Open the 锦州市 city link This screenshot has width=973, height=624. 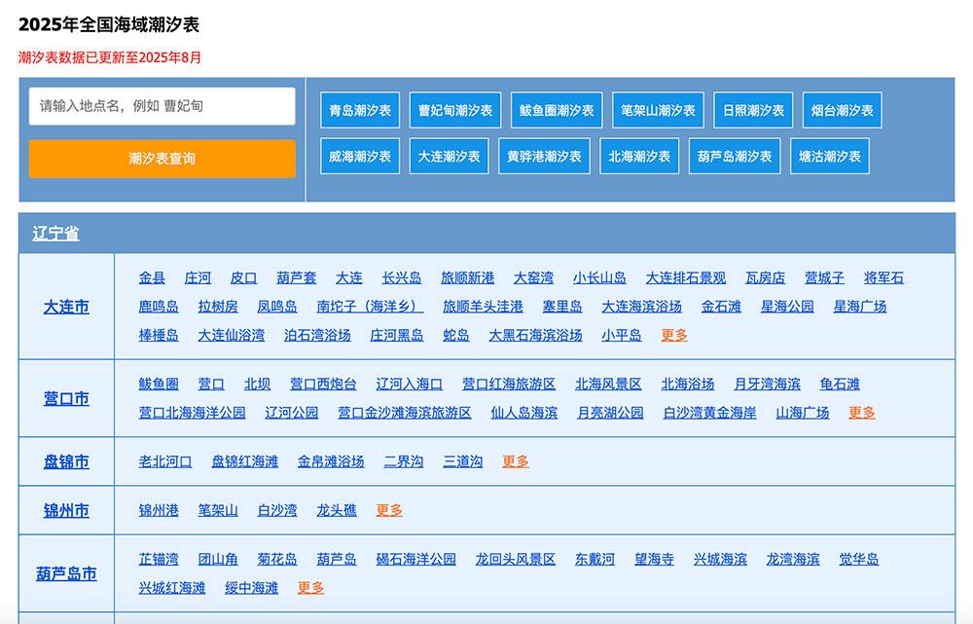click(x=66, y=511)
